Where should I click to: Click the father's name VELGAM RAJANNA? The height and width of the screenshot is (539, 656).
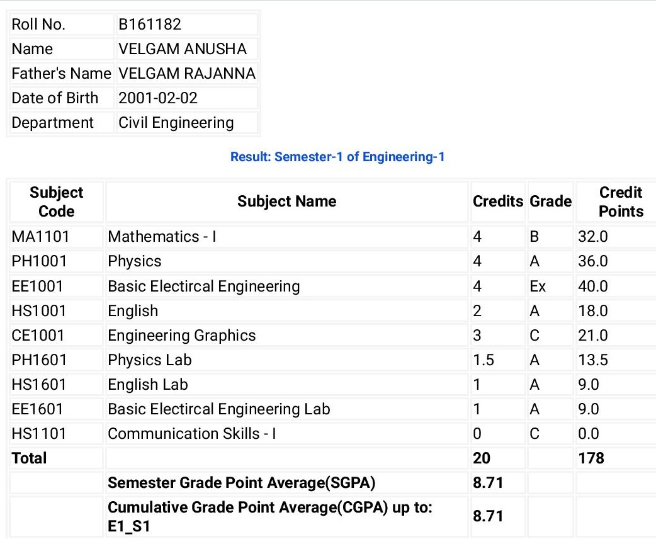coord(186,74)
